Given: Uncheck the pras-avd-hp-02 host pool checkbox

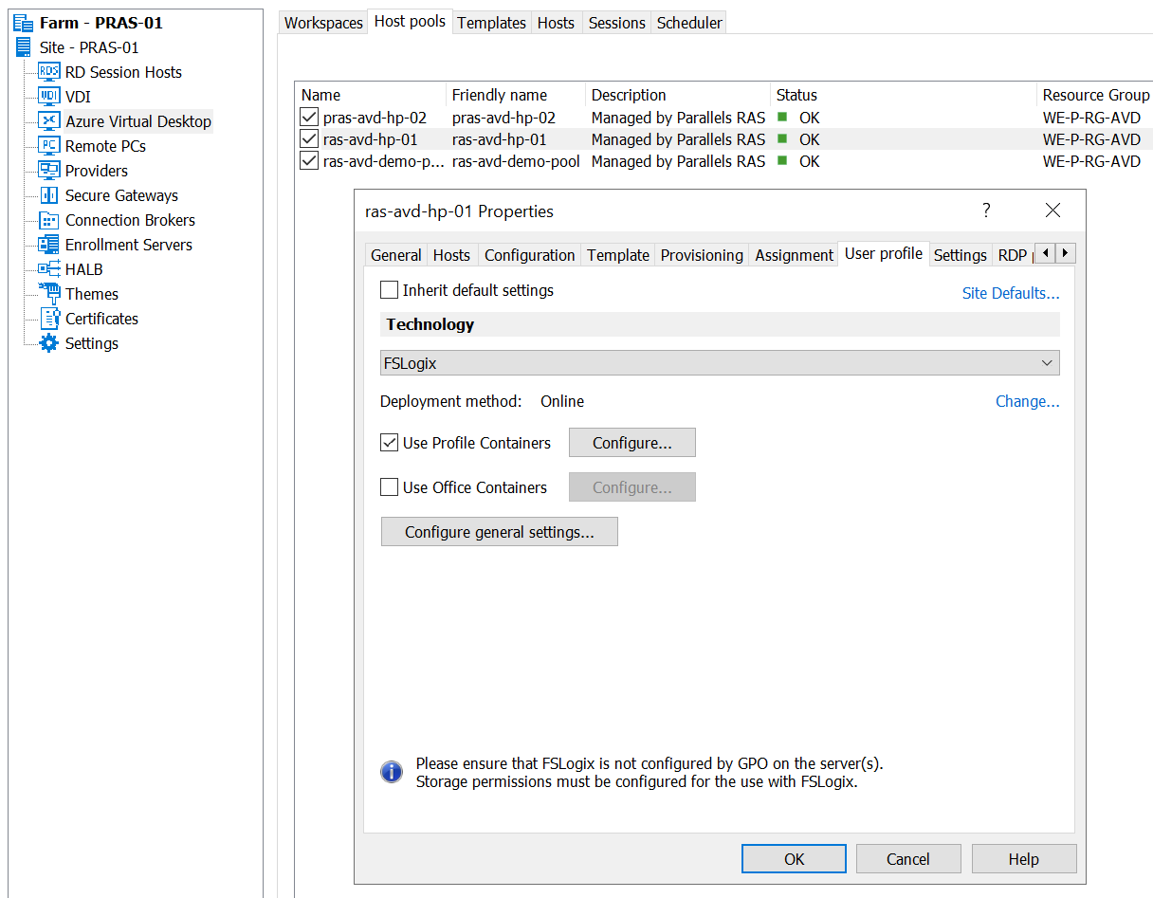Looking at the screenshot, I should pyautogui.click(x=309, y=118).
